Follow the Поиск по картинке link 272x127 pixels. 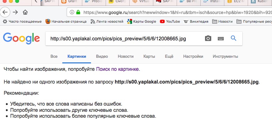(x=117, y=69)
